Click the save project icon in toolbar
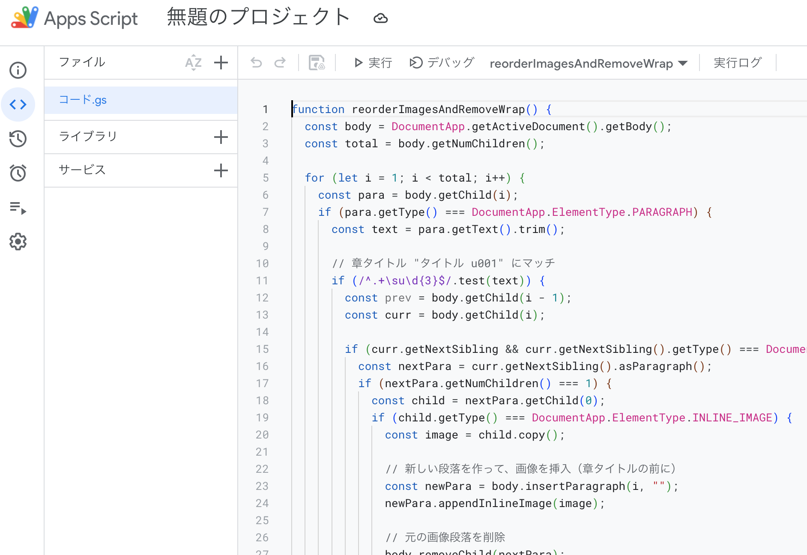Viewport: 807px width, 555px height. coord(317,63)
